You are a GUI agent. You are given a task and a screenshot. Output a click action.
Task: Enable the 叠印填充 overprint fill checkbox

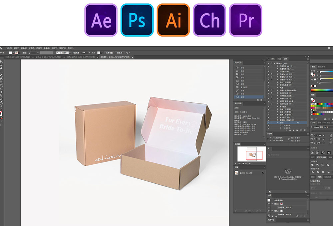click(312, 181)
